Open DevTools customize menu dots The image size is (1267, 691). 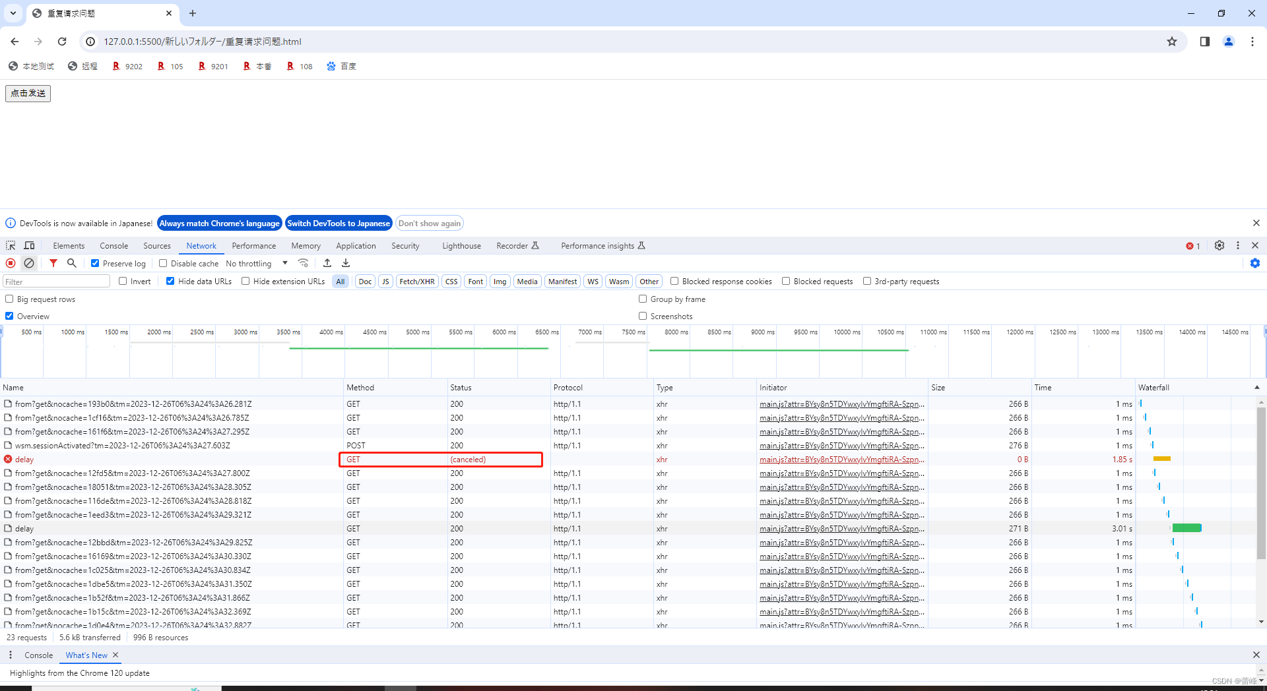pyautogui.click(x=1238, y=245)
